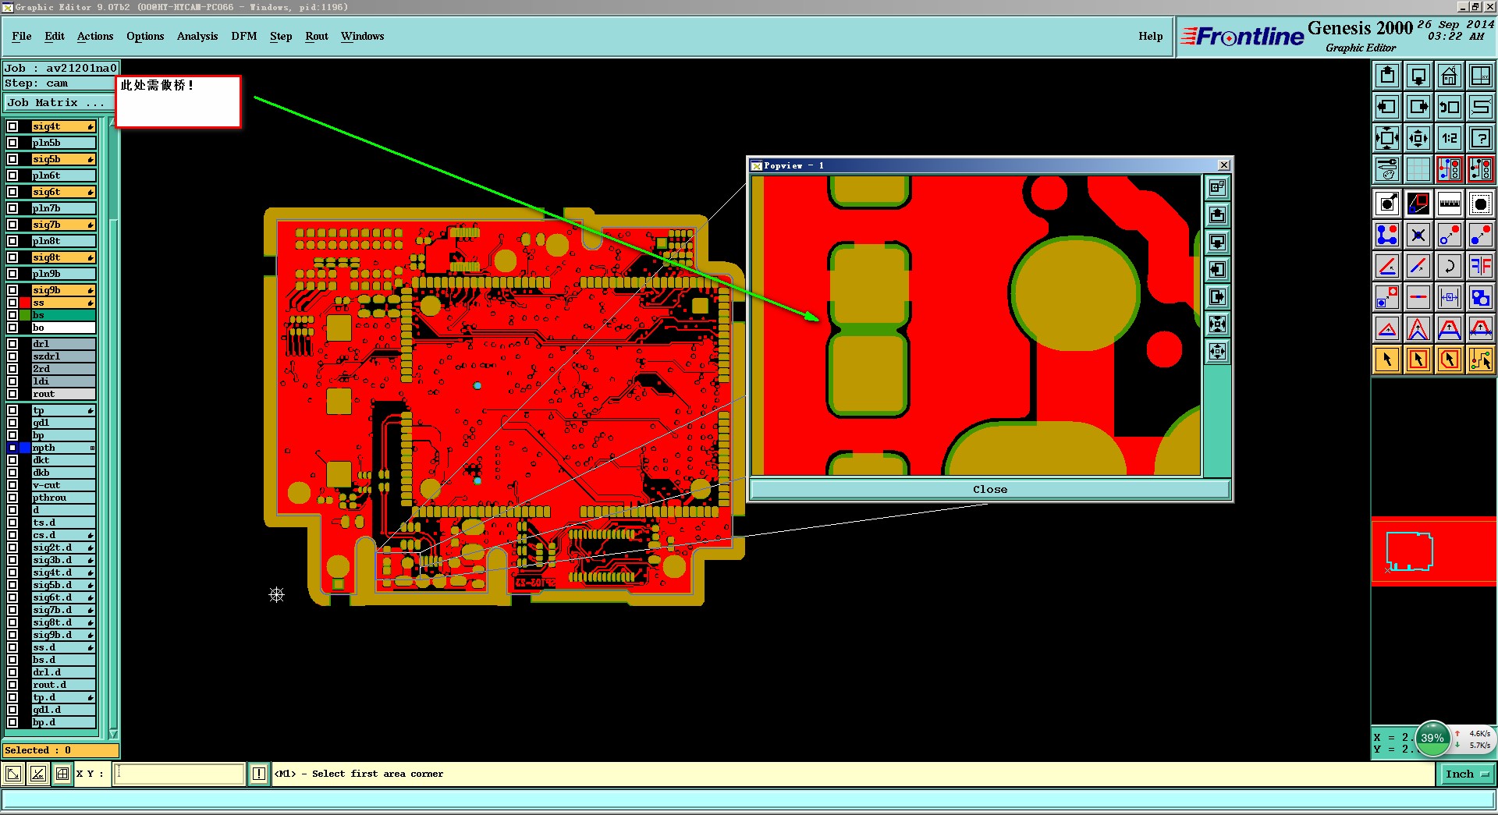
Task: Click the Home view icon
Action: (1450, 76)
